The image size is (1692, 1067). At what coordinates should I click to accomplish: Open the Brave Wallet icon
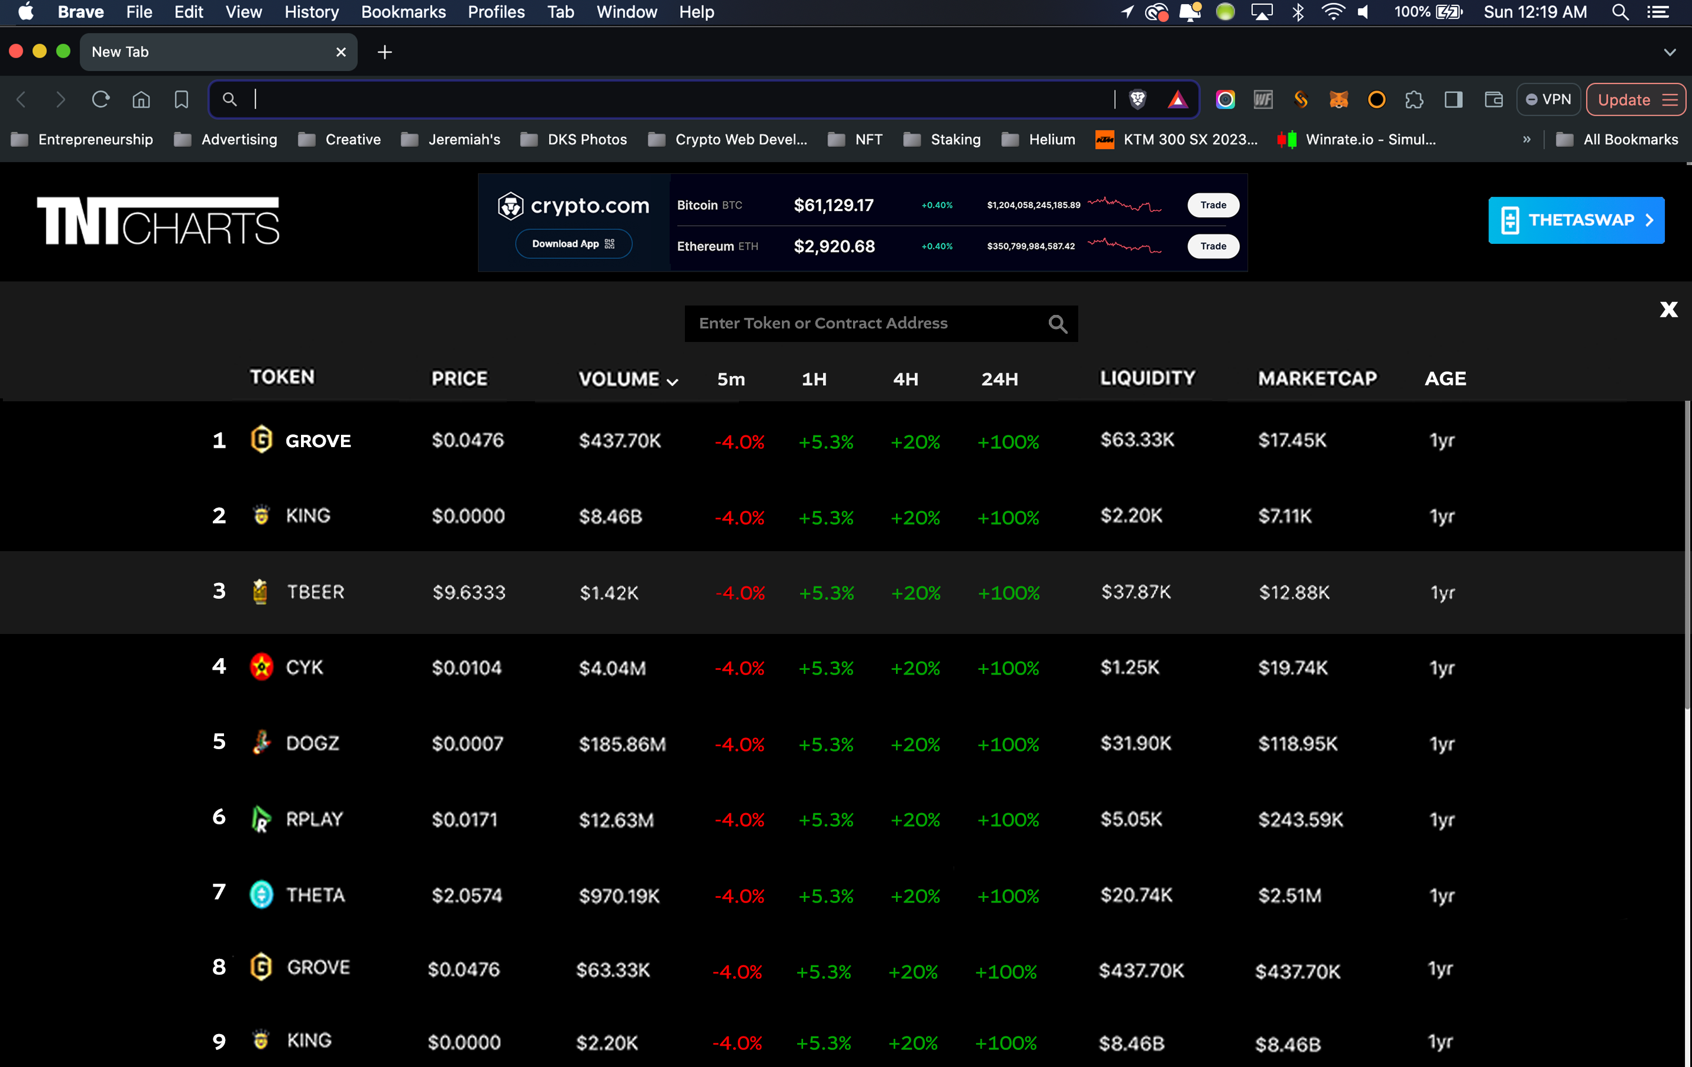(1493, 99)
